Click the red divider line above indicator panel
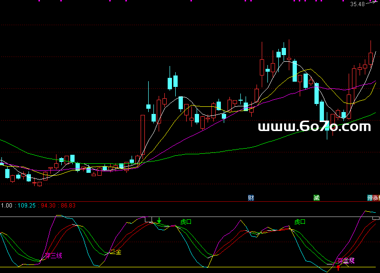The image size is (380, 273). point(190,201)
